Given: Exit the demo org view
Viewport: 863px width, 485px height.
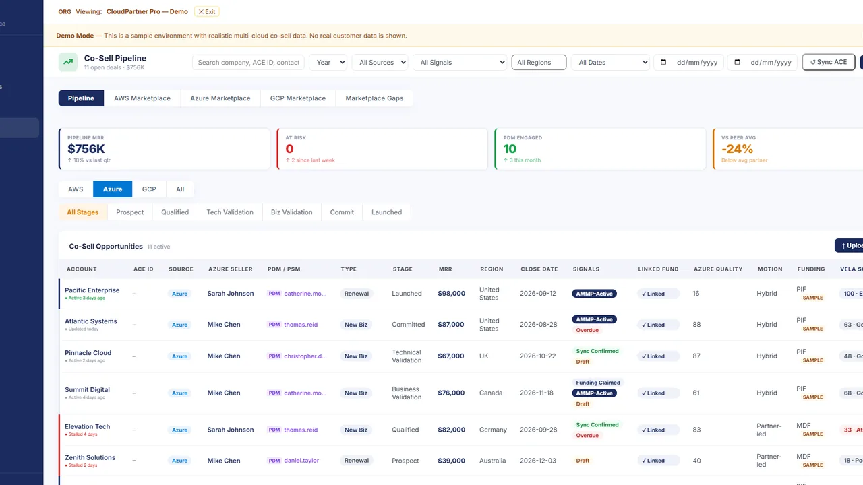Looking at the screenshot, I should point(206,11).
